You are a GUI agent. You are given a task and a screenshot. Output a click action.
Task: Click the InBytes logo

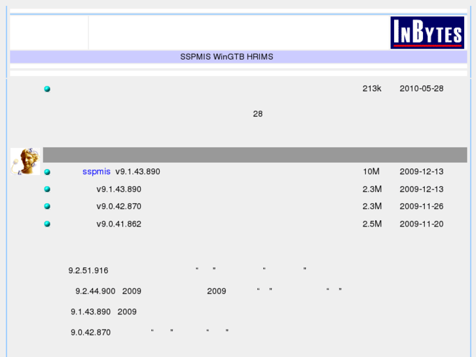pos(427,33)
